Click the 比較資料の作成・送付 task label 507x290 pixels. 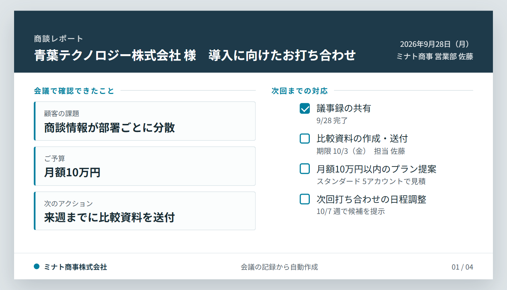coord(362,138)
